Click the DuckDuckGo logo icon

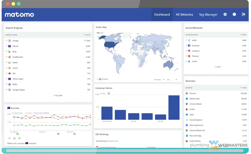(10, 57)
